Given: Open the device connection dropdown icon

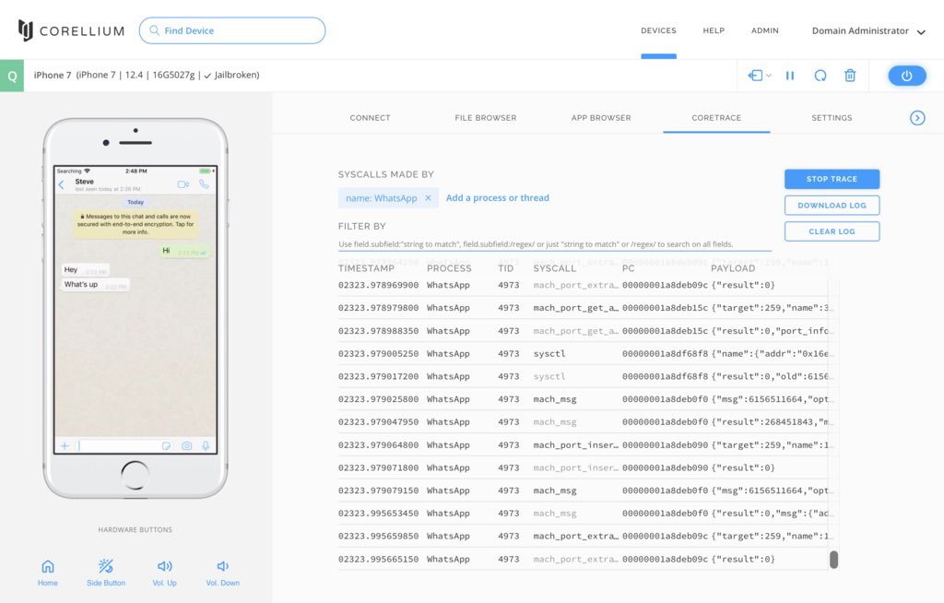Looking at the screenshot, I should 760,76.
